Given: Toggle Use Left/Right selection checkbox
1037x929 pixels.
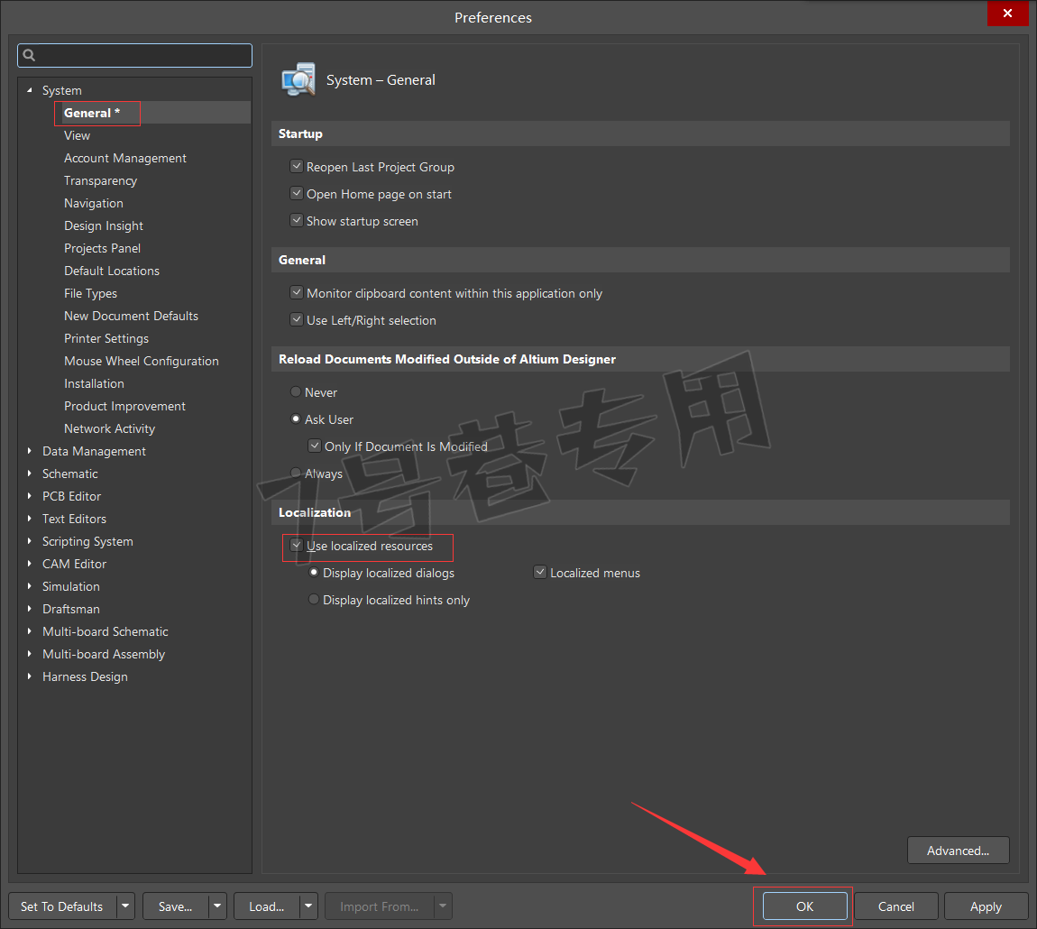Looking at the screenshot, I should pos(297,320).
